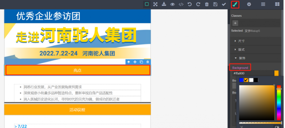285x128 pixels.
Task: Expand the 版式 section
Action: [255, 49]
